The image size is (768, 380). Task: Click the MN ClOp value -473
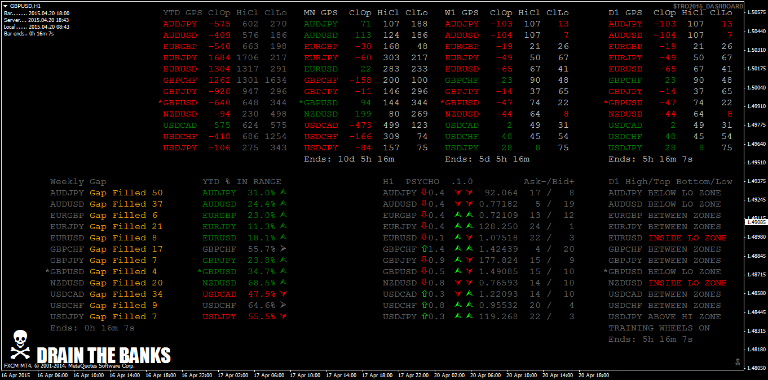pos(360,125)
